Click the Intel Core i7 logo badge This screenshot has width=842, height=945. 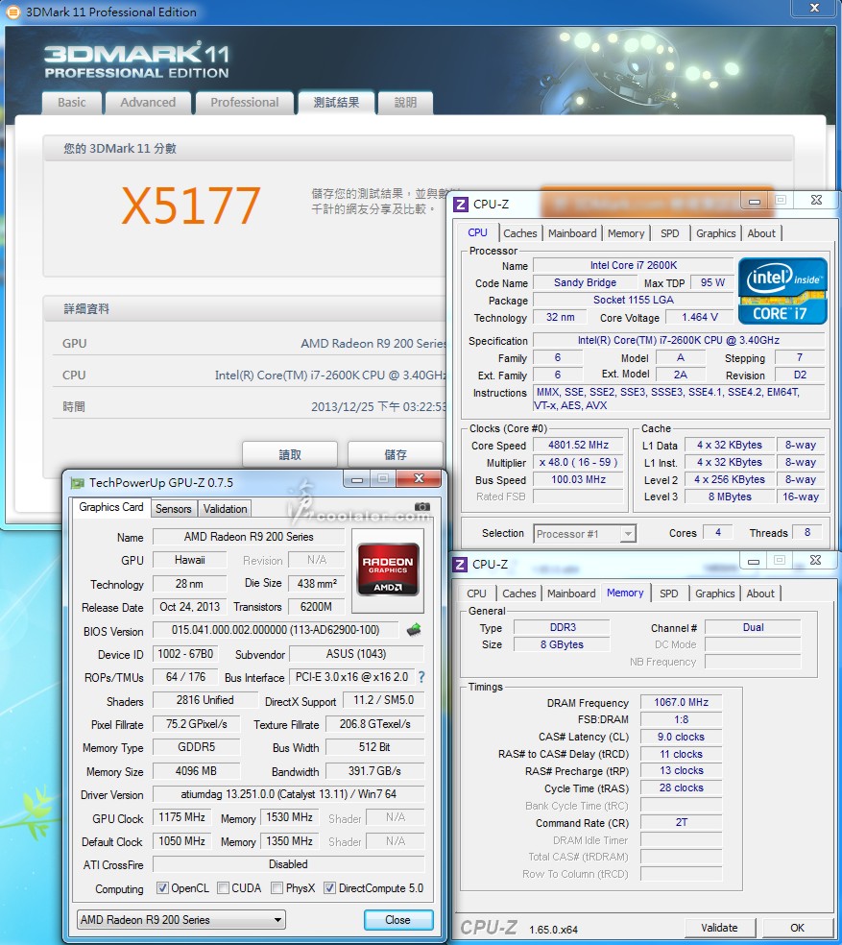click(782, 290)
